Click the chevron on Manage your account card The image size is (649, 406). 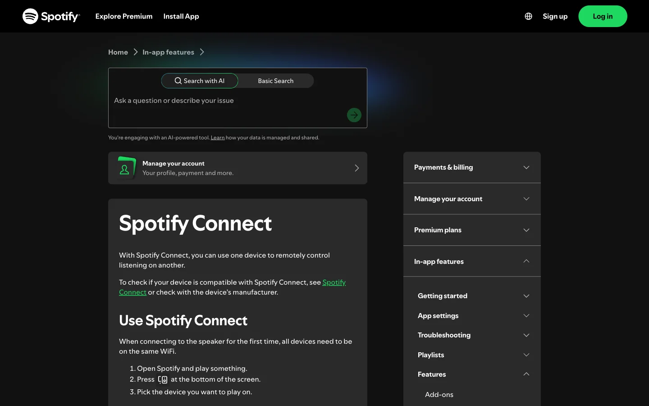pos(356,168)
